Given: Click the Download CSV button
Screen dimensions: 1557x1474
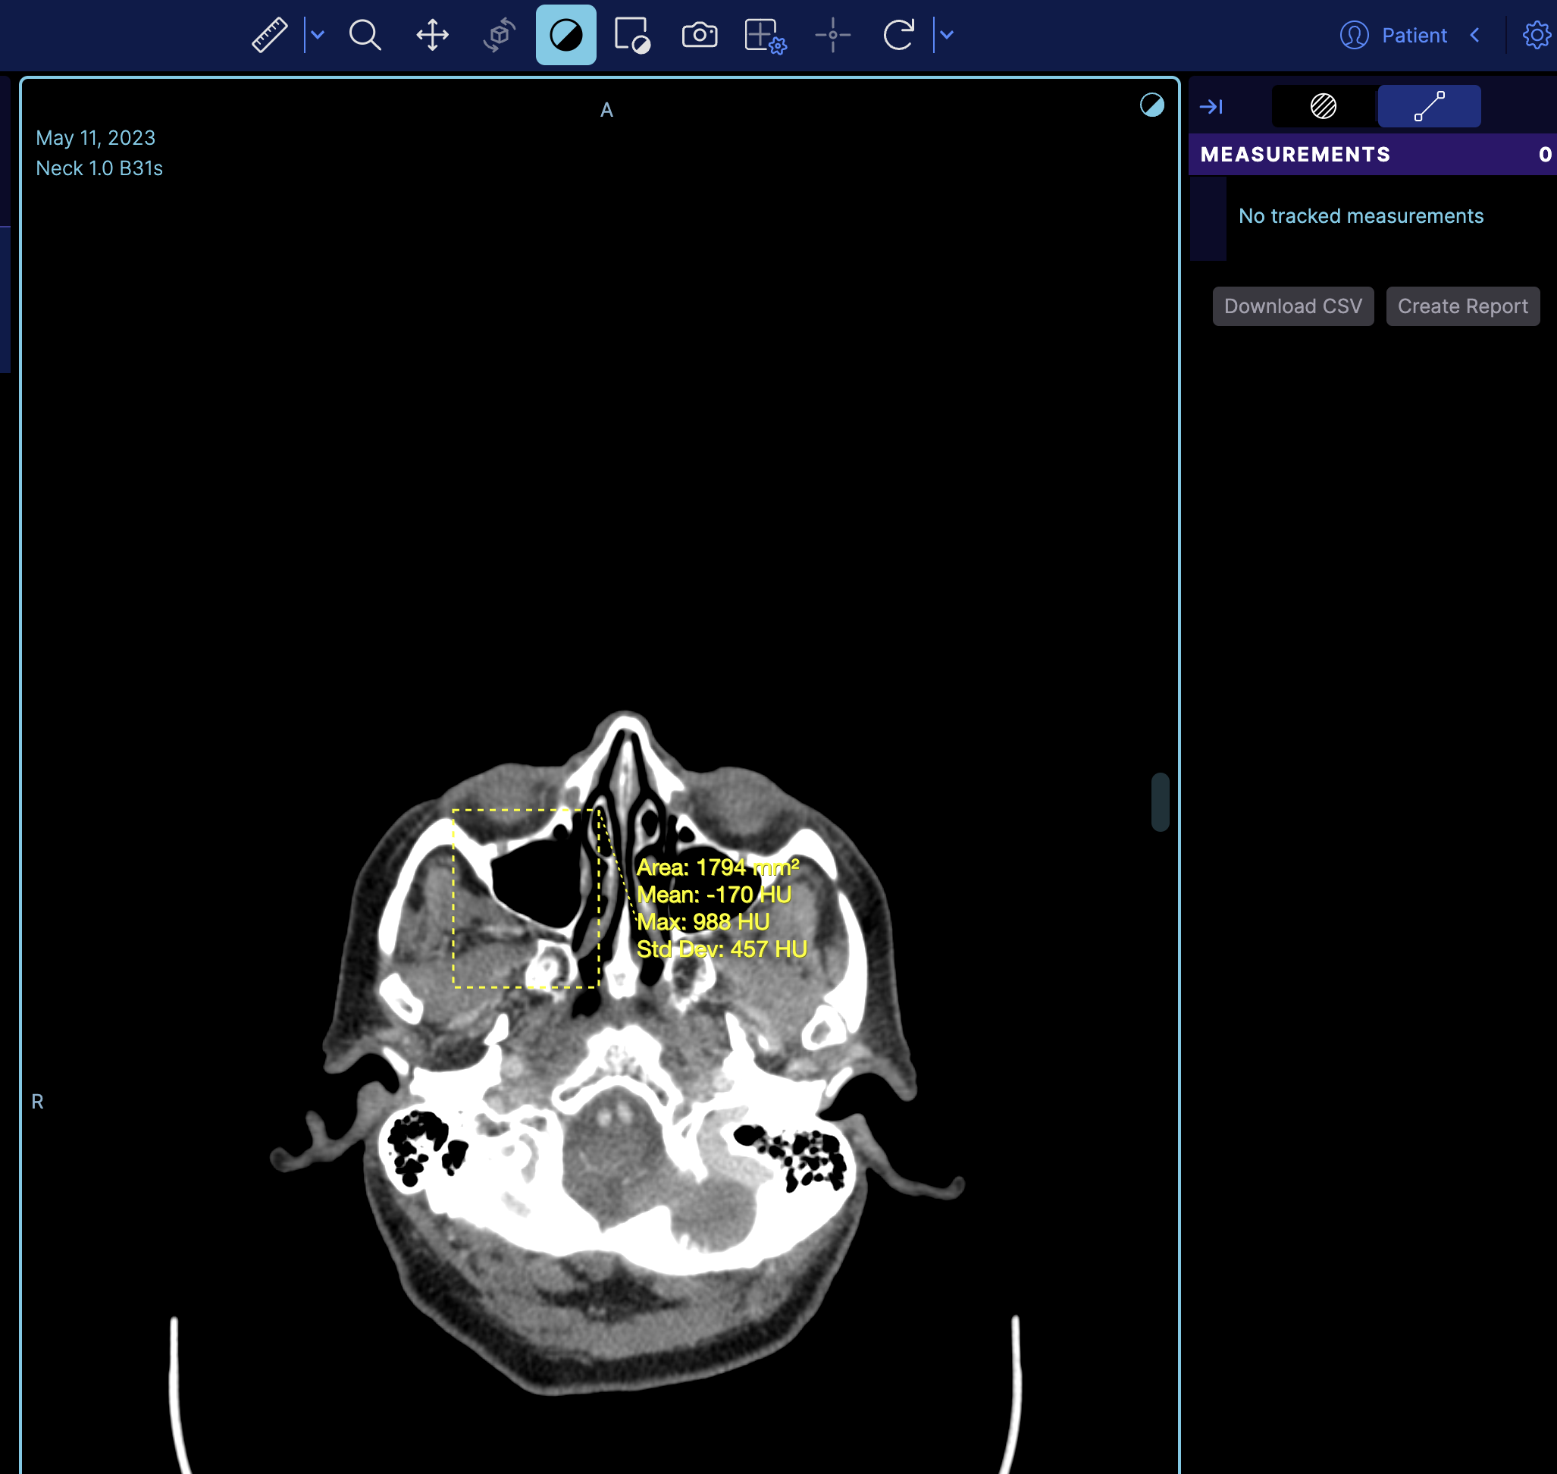Looking at the screenshot, I should 1292,306.
